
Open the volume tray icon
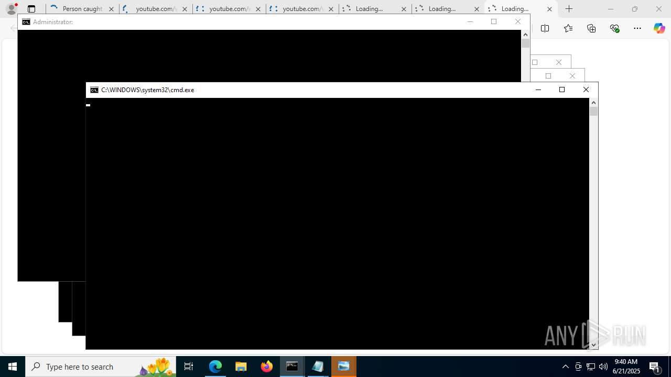[603, 367]
